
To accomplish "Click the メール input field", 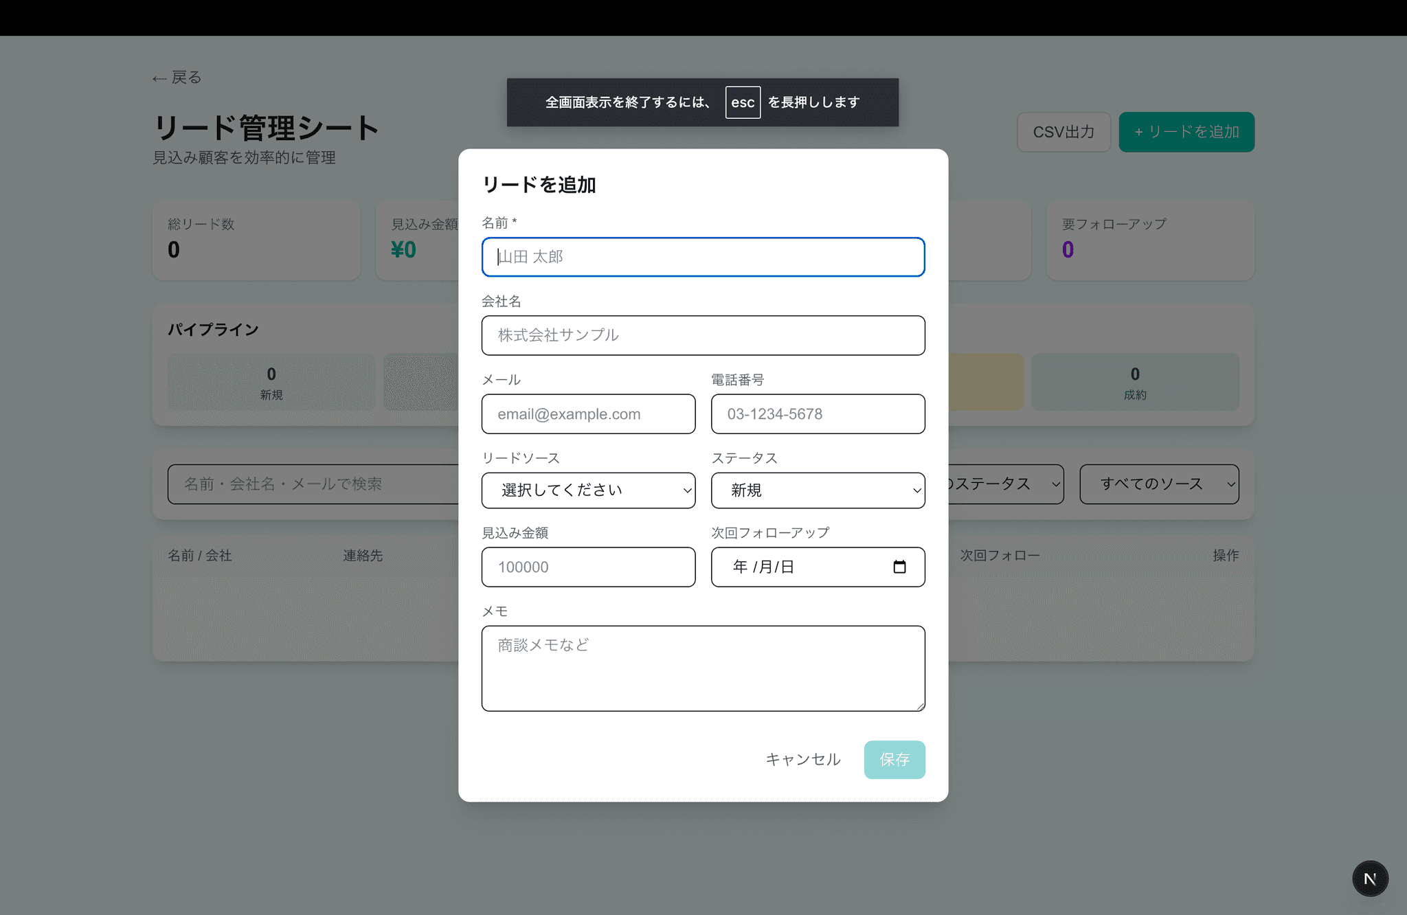I will coord(588,414).
